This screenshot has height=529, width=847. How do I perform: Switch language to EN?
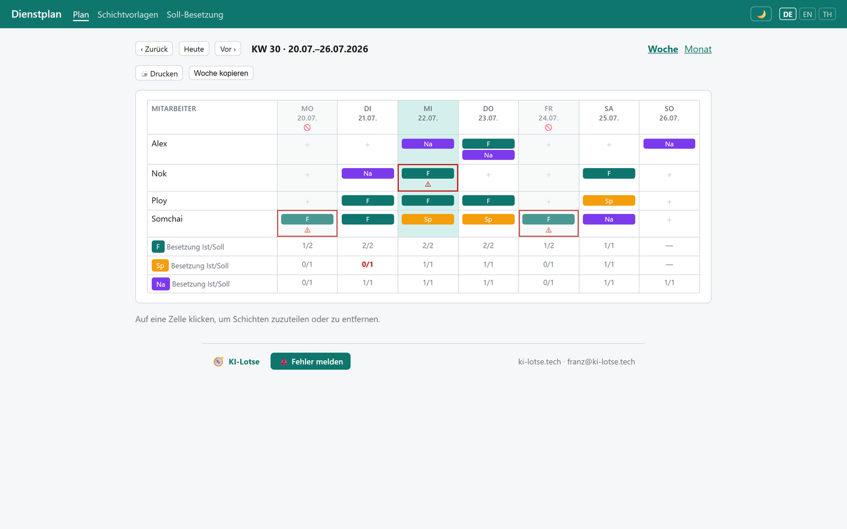(x=807, y=14)
